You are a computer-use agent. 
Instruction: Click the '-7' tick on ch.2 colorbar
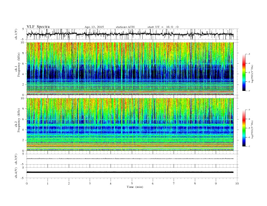(249, 146)
